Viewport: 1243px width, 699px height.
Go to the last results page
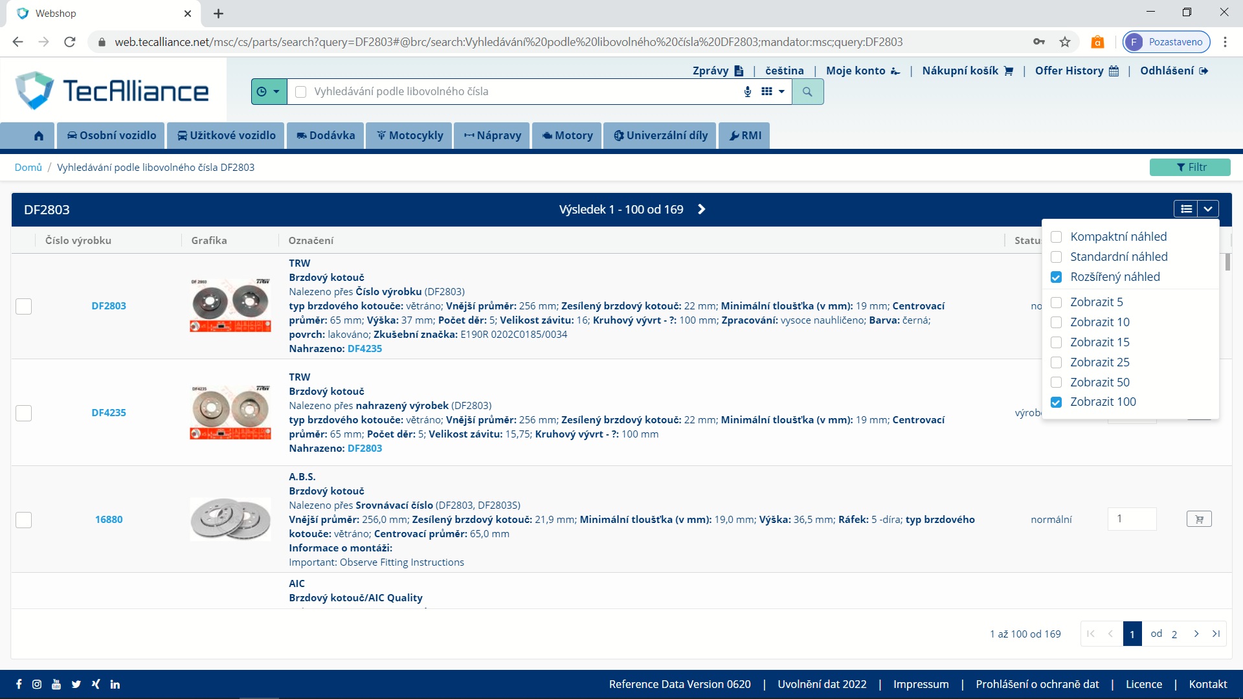(1216, 634)
